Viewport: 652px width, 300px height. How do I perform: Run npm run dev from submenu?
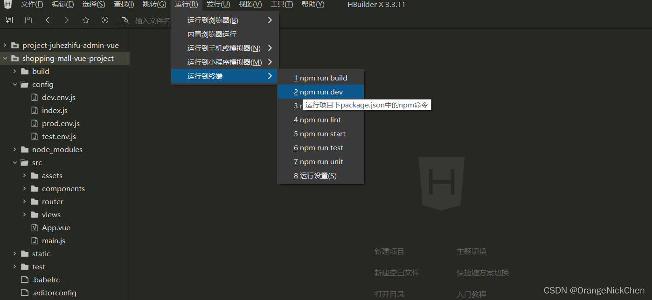point(320,92)
